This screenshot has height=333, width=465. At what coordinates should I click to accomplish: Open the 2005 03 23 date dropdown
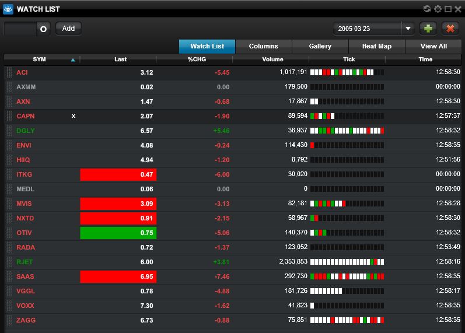click(x=367, y=29)
